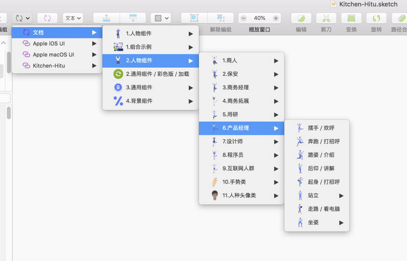
Task: Click the link icon beside Kitchen-Hitu
Action: (x=26, y=66)
